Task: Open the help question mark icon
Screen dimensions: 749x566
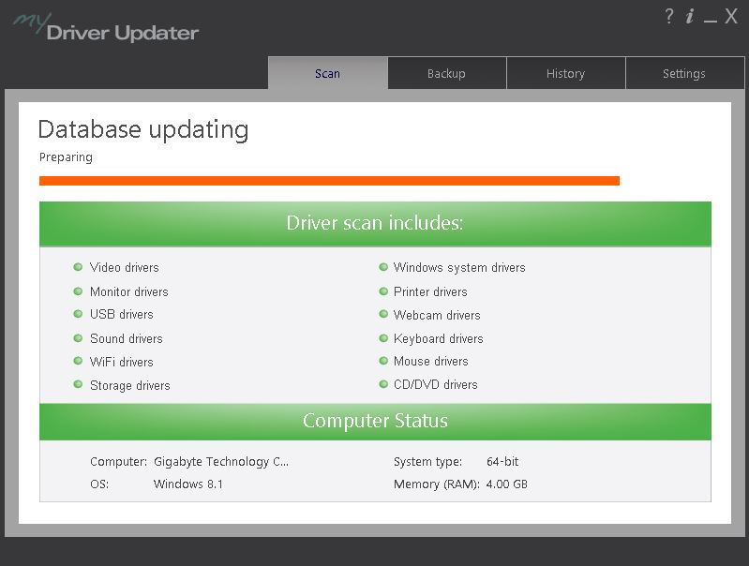Action: point(669,16)
